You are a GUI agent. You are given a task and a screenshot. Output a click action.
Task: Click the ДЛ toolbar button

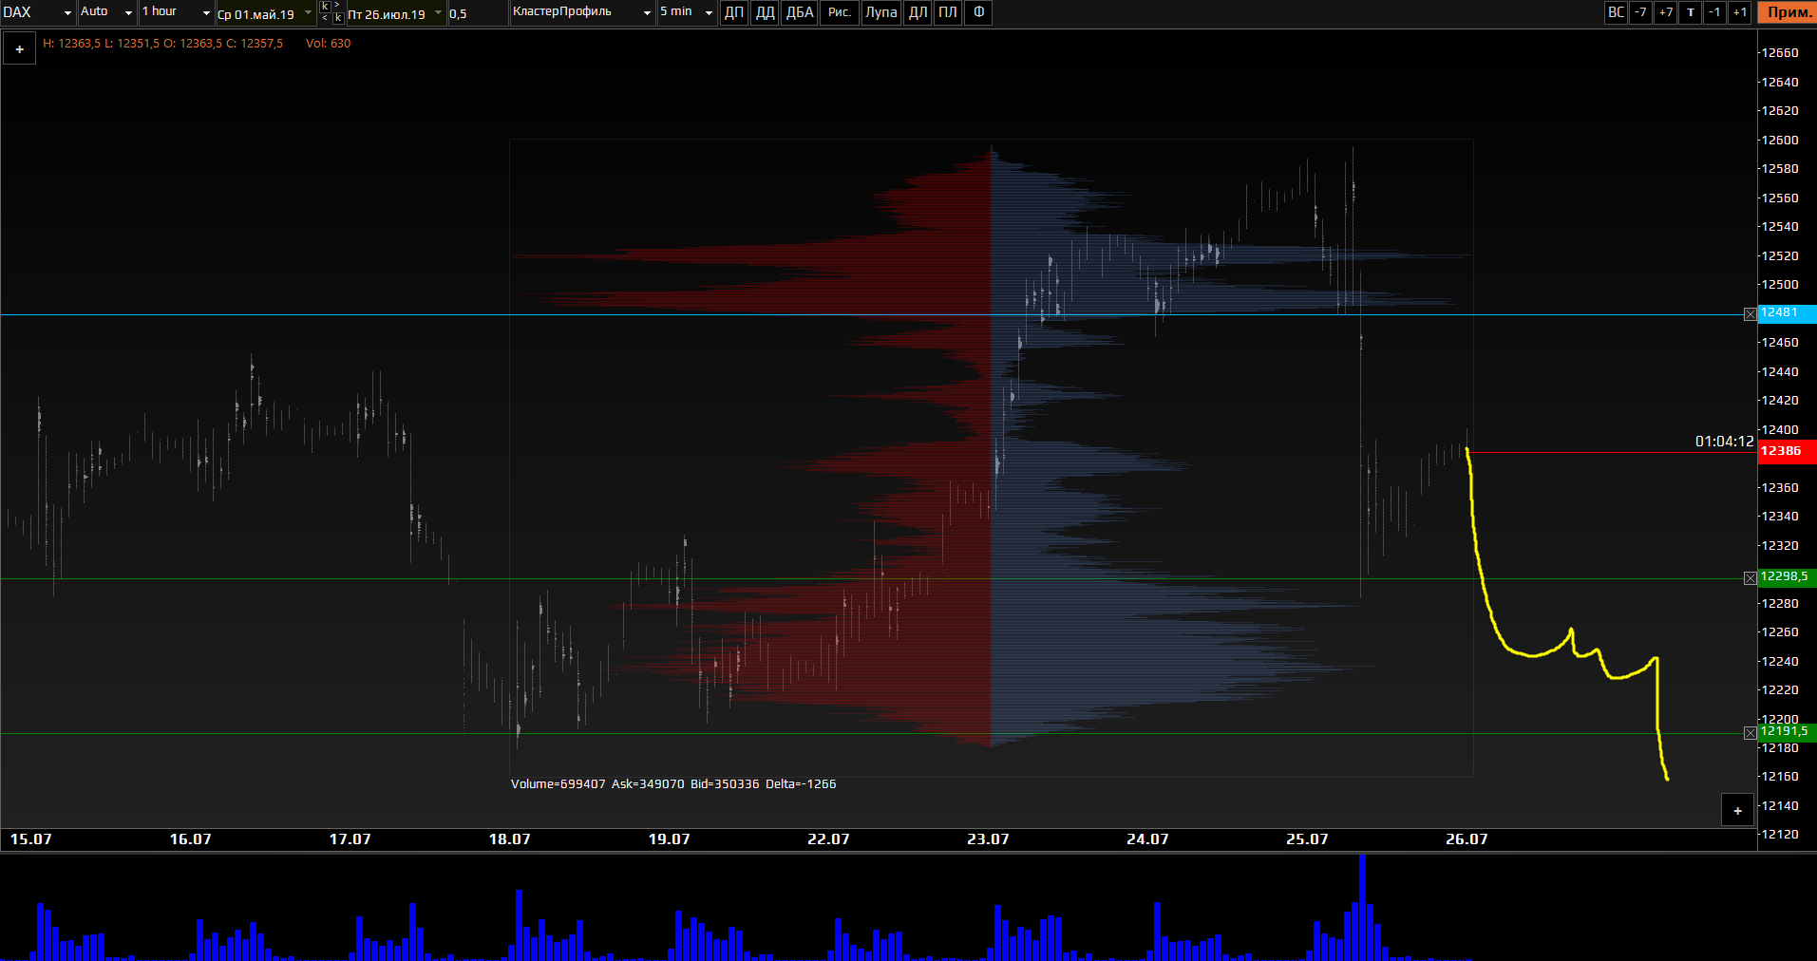pyautogui.click(x=918, y=12)
